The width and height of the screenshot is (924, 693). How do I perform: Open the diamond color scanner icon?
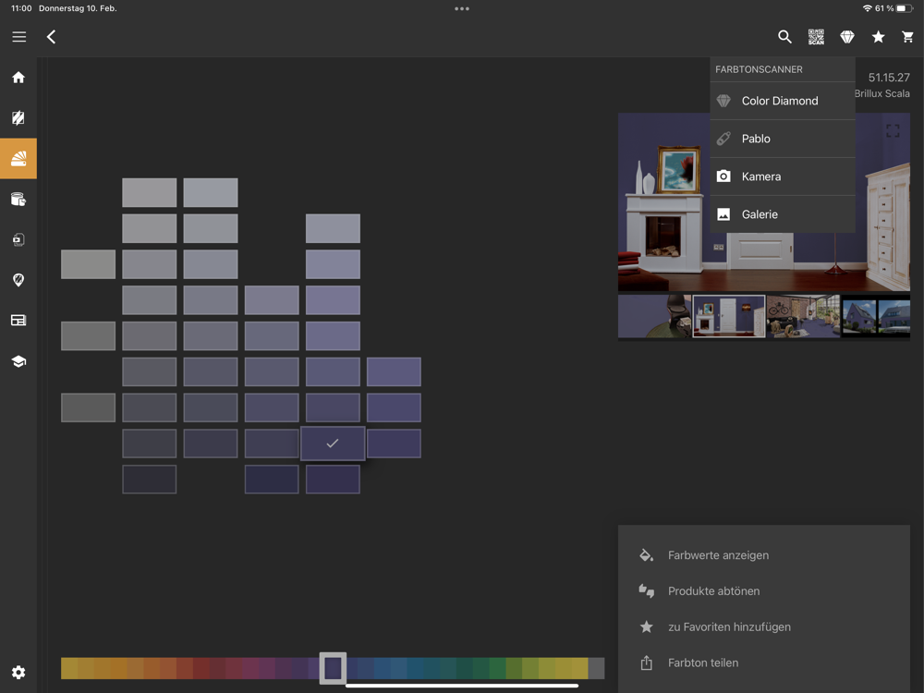point(847,37)
